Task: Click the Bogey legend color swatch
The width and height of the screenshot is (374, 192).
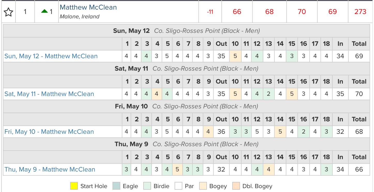Action: pos(203,186)
